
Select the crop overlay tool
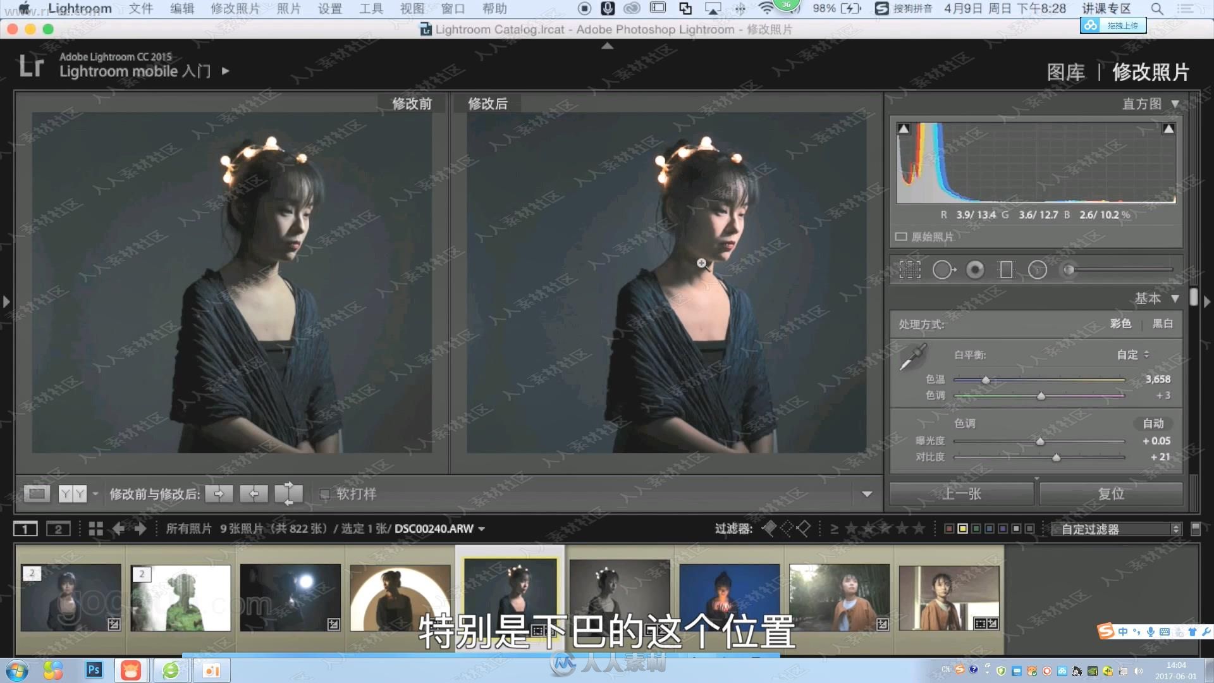[910, 270]
